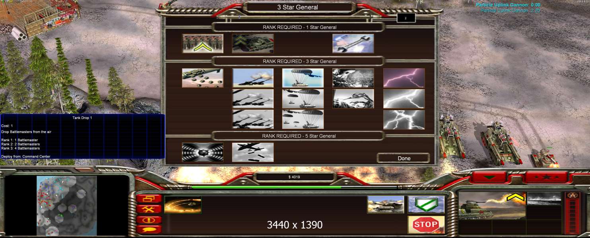Click the idle worker hammer-wrench button
590x238 pixels.
click(x=149, y=209)
